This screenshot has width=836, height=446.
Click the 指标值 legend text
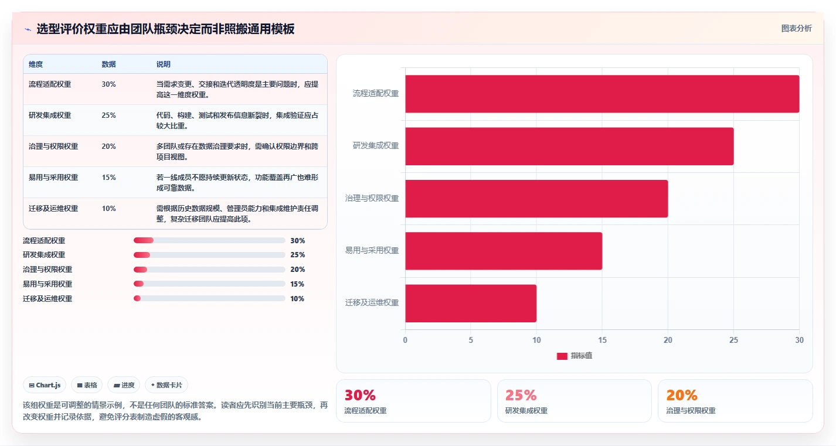(x=581, y=356)
